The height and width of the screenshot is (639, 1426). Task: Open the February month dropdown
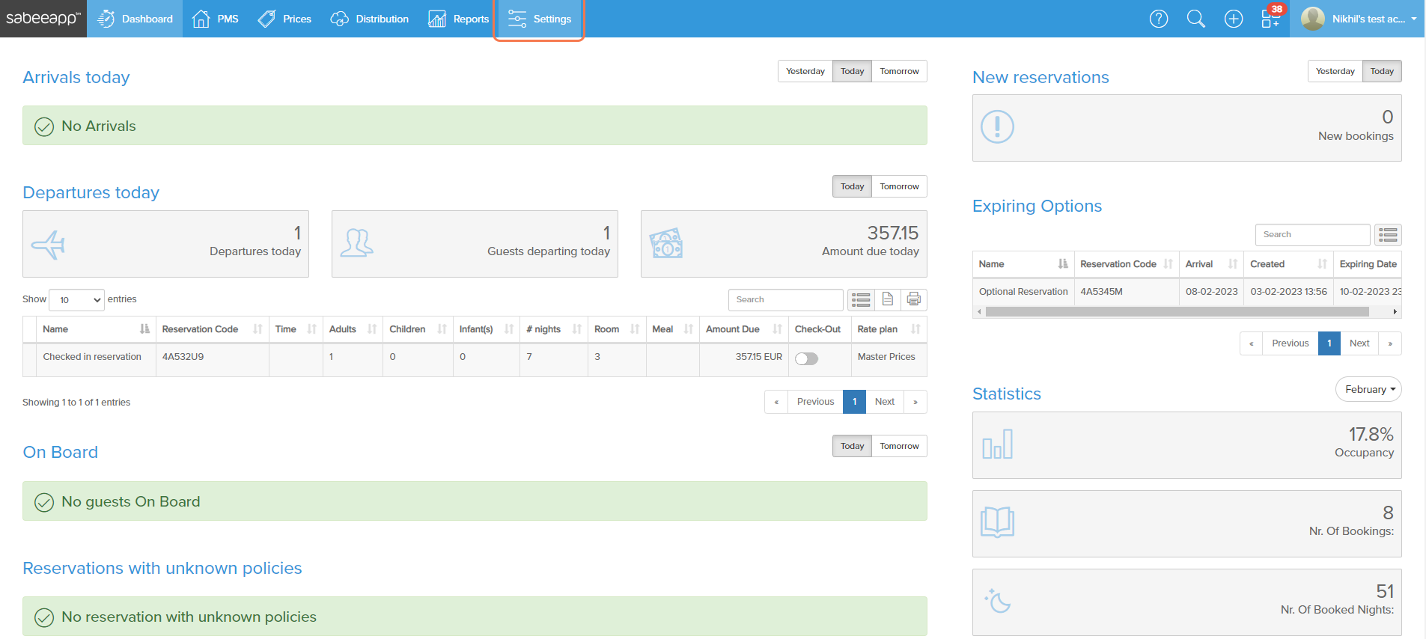tap(1368, 389)
